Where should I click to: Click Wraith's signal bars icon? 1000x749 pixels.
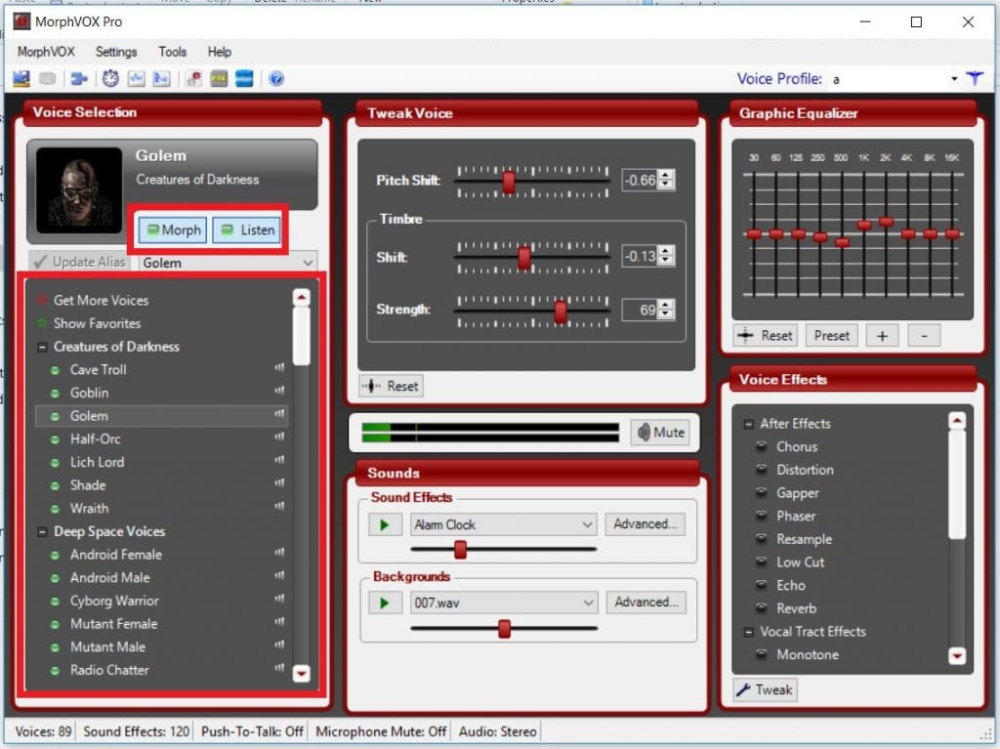coord(279,507)
